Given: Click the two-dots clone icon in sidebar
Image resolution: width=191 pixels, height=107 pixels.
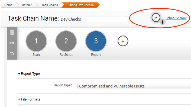Looking at the screenshot, I should tap(12, 43).
